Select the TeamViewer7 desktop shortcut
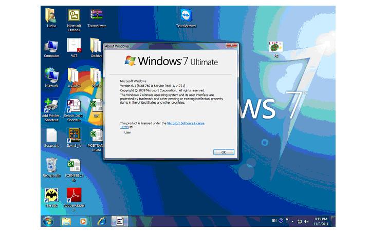Screen dimensions: 370x231 tap(186, 18)
